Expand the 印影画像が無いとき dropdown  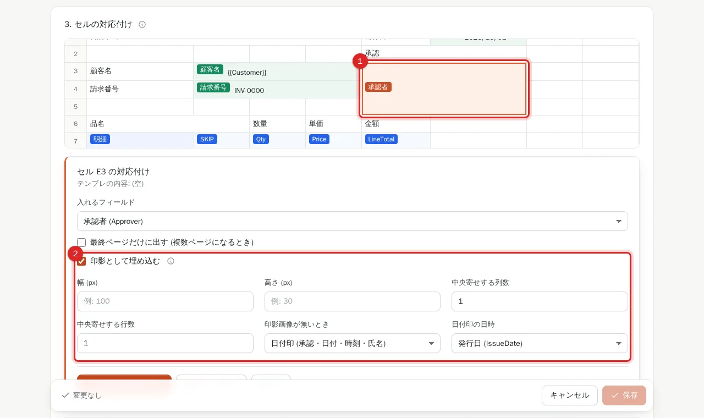[353, 343]
